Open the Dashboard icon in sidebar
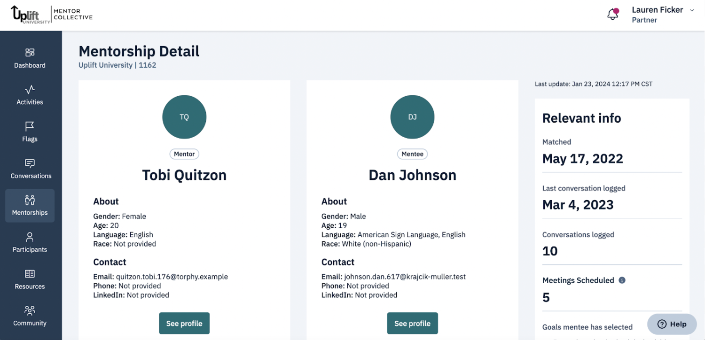The width and height of the screenshot is (705, 340). point(30,52)
